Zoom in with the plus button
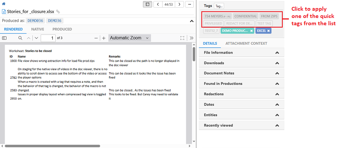340x148 pixels. pyautogui.click(x=104, y=38)
